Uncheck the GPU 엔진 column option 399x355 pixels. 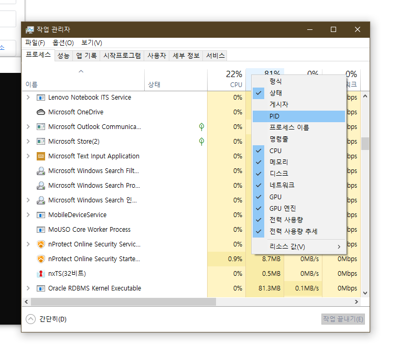point(299,208)
